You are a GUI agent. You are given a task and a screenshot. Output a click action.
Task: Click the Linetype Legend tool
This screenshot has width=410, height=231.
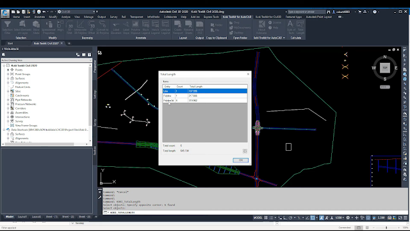pyautogui.click(x=165, y=27)
